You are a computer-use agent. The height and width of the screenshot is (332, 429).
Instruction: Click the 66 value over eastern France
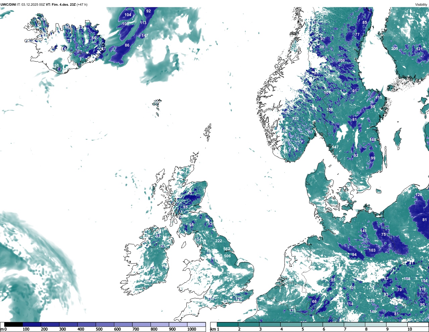pos(314,302)
